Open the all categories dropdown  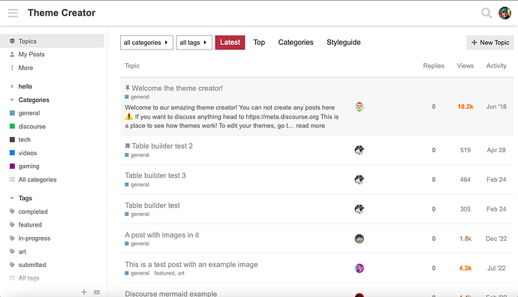pos(146,43)
